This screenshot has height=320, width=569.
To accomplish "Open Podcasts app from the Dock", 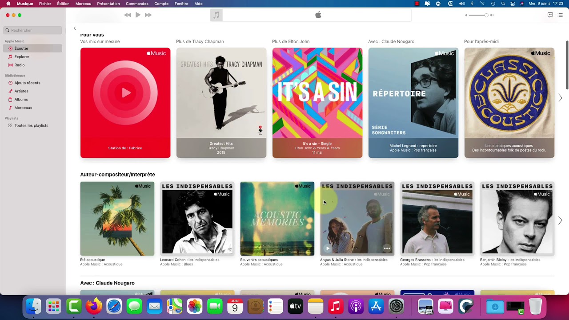I will click(x=356, y=306).
